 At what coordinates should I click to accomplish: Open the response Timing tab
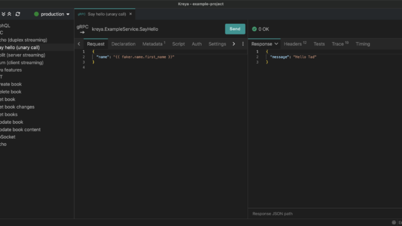(x=363, y=44)
